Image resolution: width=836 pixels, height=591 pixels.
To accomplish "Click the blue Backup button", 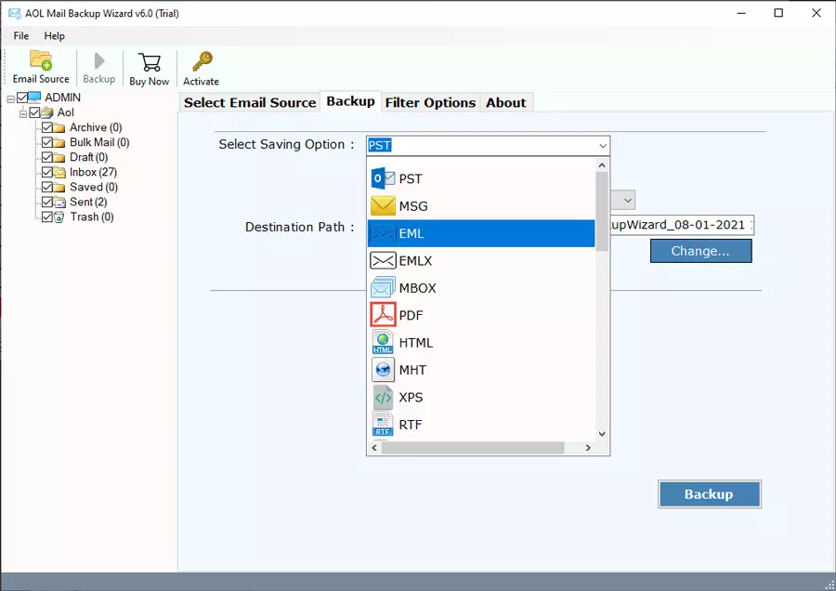I will pyautogui.click(x=709, y=494).
